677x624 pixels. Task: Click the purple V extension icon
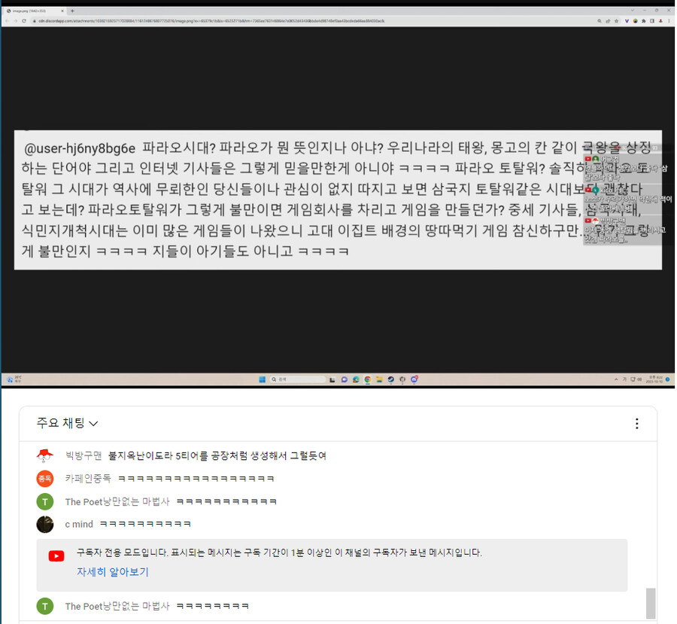click(x=627, y=21)
